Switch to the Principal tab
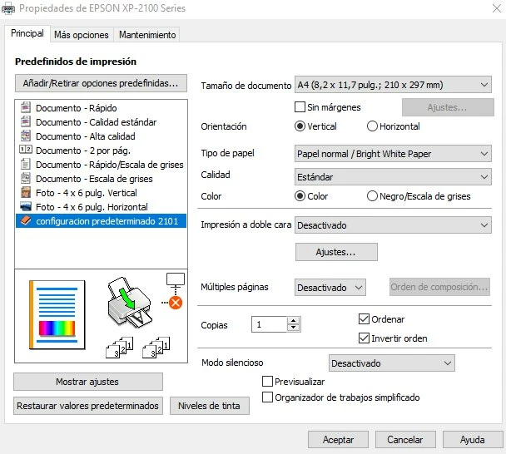506x454 pixels. click(x=27, y=33)
